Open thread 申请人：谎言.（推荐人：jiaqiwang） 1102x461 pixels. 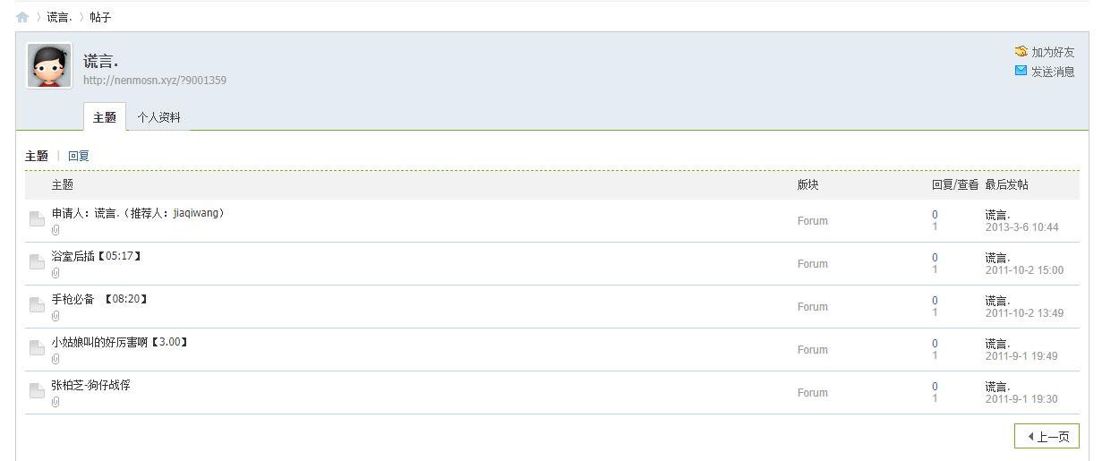138,213
